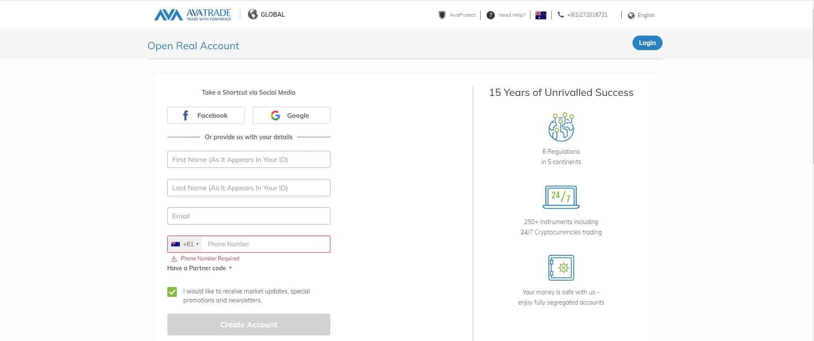This screenshot has height=341, width=814.
Task: Click the Google G logo icon
Action: [275, 115]
